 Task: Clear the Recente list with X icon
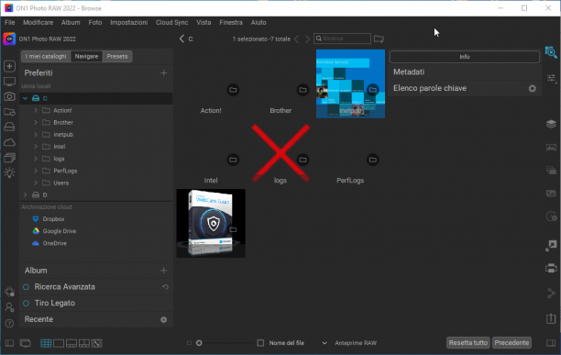coord(163,319)
